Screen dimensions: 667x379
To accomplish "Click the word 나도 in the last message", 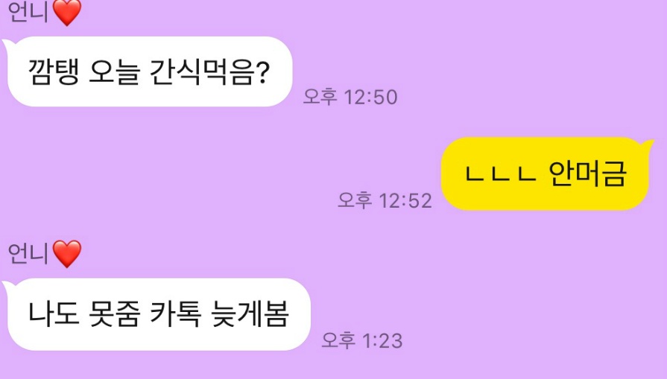I will pyautogui.click(x=53, y=314).
